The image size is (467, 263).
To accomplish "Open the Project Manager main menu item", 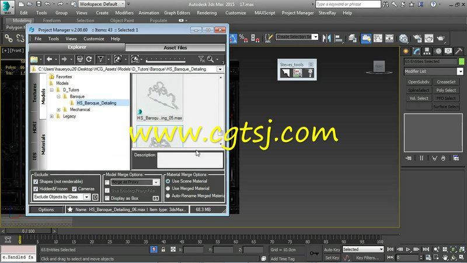I will coord(298,13).
